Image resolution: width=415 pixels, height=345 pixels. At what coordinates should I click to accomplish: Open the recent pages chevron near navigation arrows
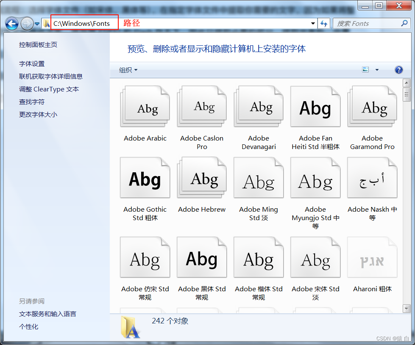point(36,23)
